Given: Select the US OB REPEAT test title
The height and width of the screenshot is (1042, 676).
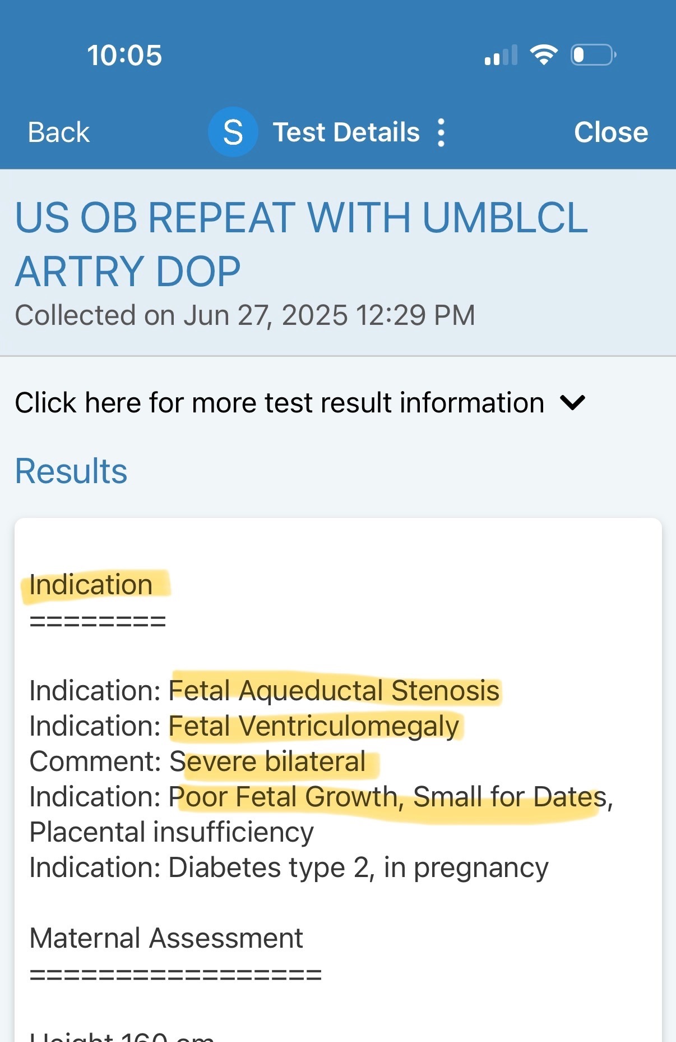Looking at the screenshot, I should point(301,244).
